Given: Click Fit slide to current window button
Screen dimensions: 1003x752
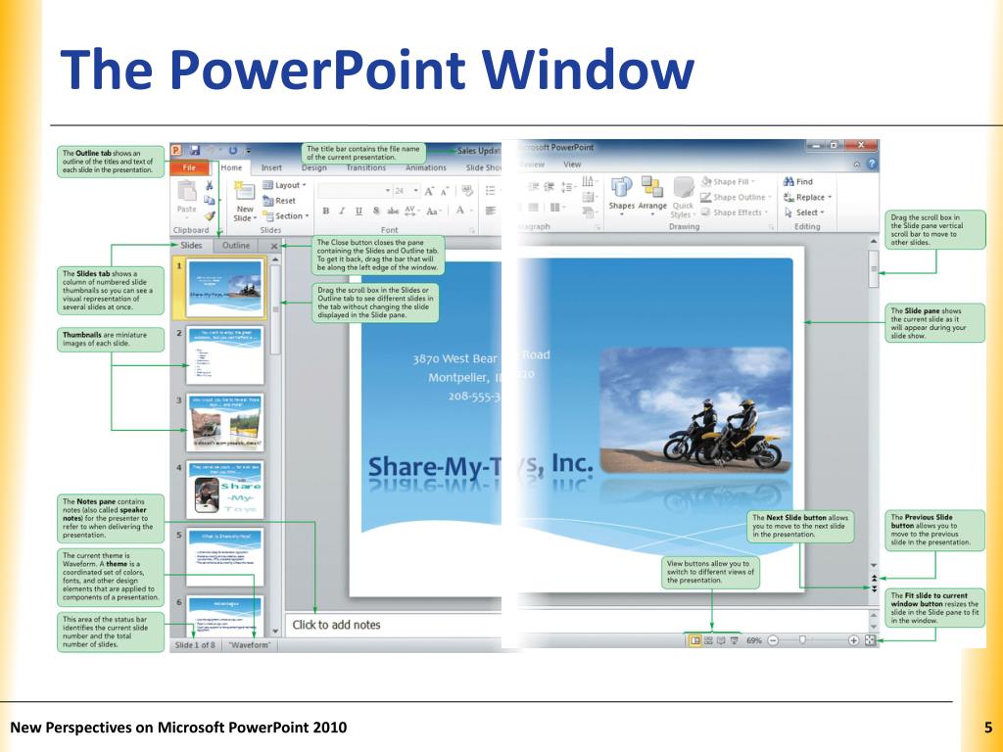Looking at the screenshot, I should click(x=870, y=640).
